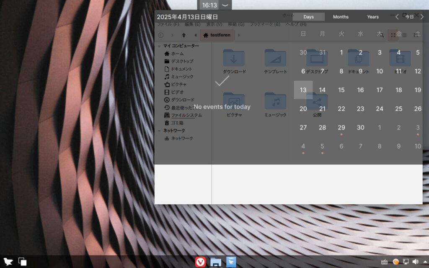The height and width of the screenshot is (268, 429).
Task: Select day 15 in the calendar
Action: coord(341,90)
